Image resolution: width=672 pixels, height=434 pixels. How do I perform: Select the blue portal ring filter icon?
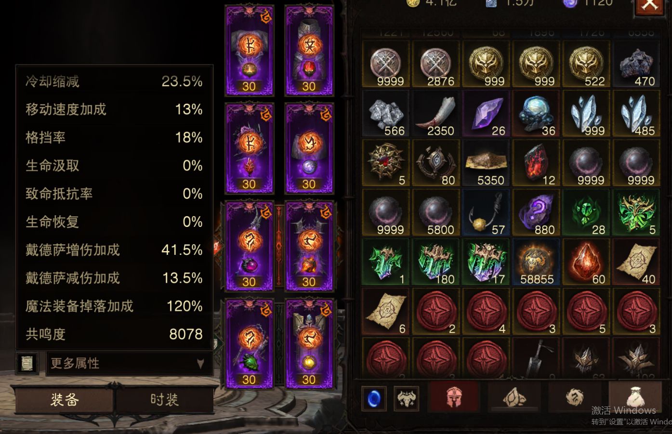374,399
